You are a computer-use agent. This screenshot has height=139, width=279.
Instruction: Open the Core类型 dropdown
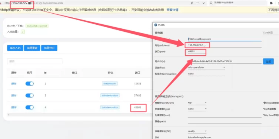pyautogui.click(x=270, y=33)
